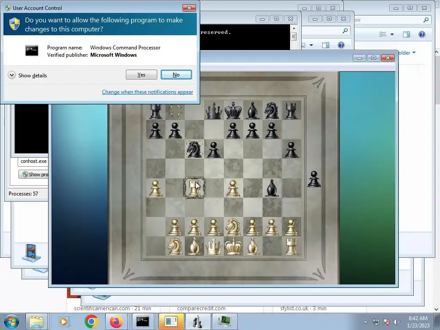Screen dimensions: 440x330
Task: Click No in the User Account Control dialog
Action: point(176,75)
